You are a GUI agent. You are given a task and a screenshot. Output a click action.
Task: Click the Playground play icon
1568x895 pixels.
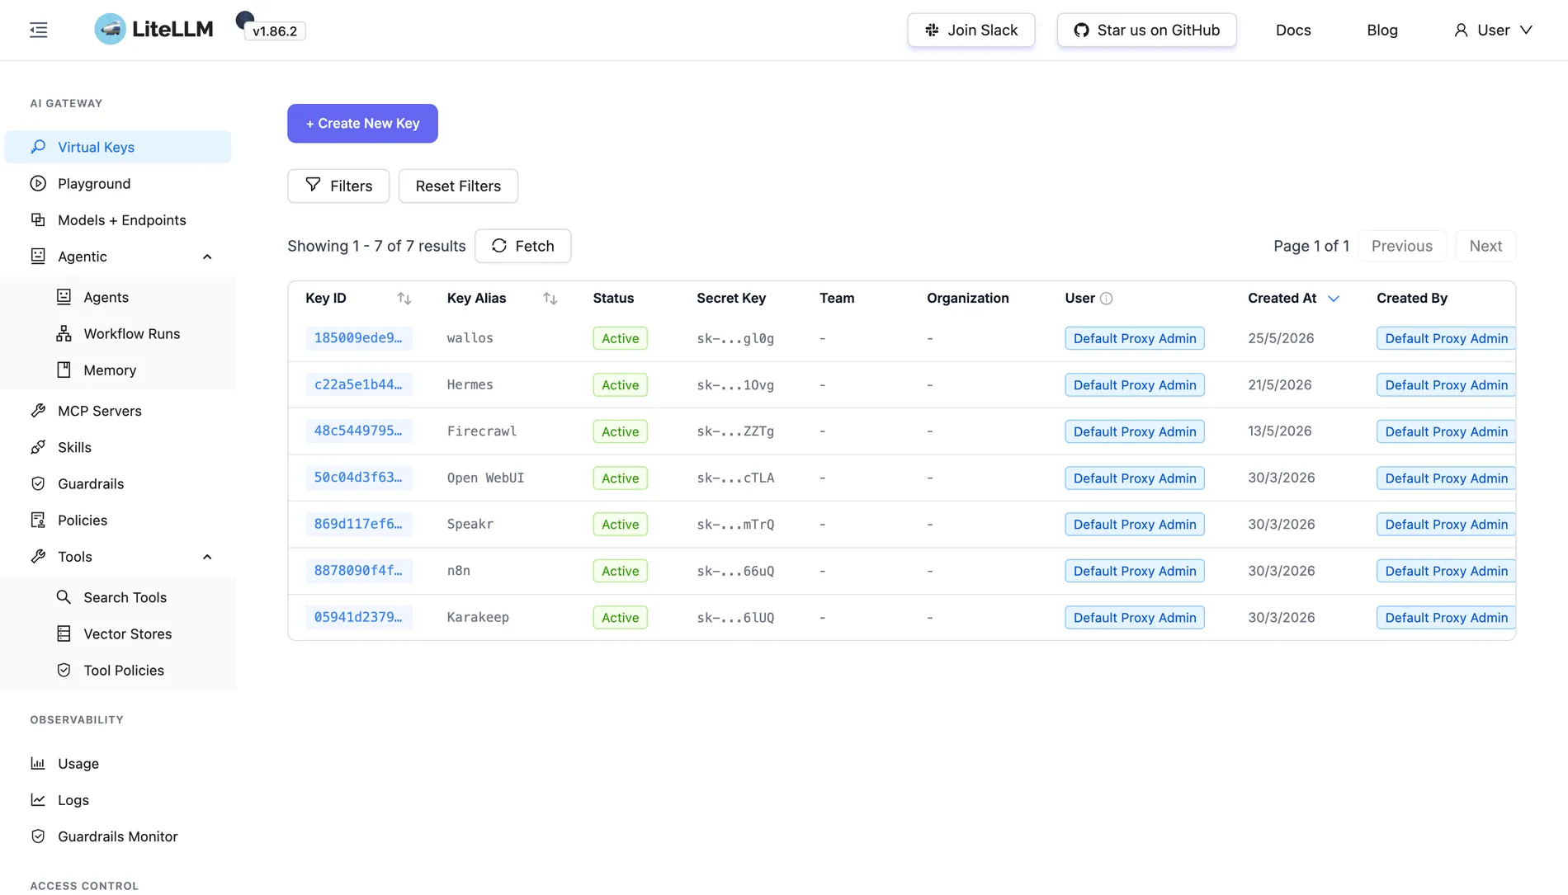[38, 183]
